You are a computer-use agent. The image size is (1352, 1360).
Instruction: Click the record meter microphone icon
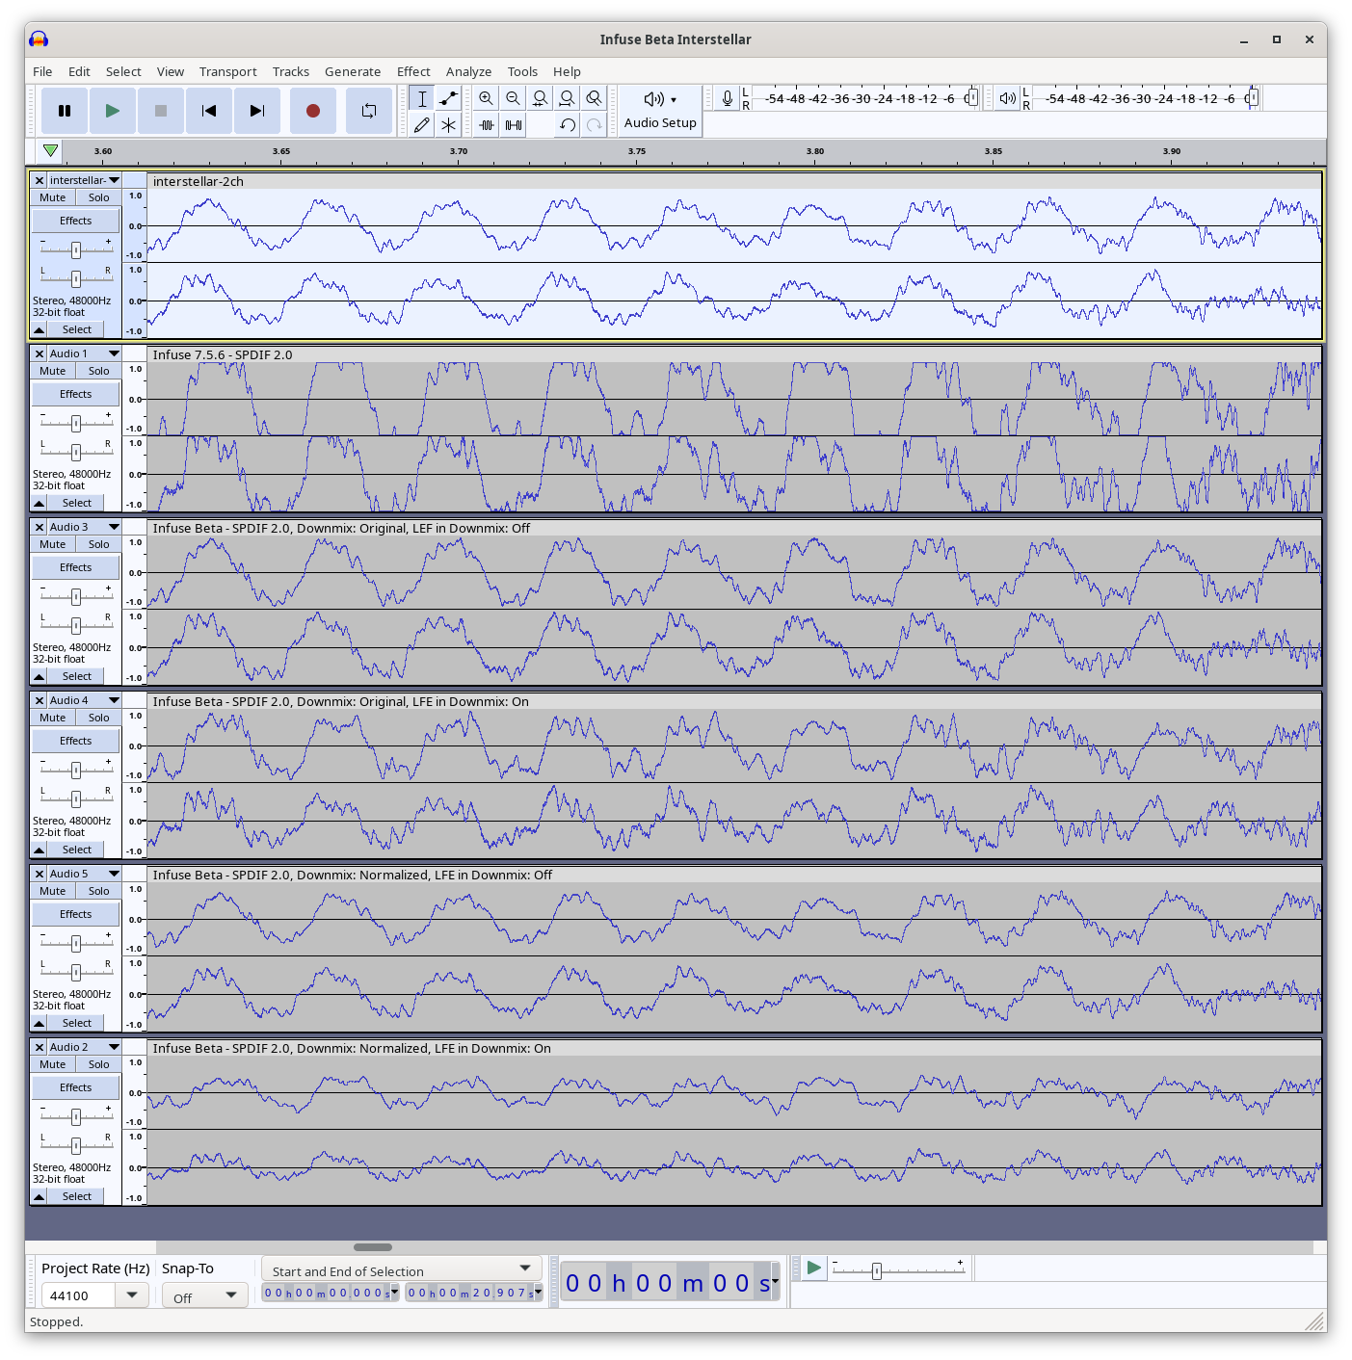728,98
